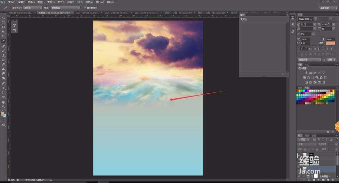Toggle the show sampling ring checkbox
The width and height of the screenshot is (339, 183).
click(85, 7)
